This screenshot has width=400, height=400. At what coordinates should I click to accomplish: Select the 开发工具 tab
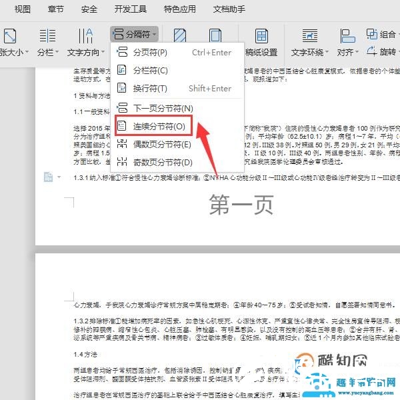point(131,9)
